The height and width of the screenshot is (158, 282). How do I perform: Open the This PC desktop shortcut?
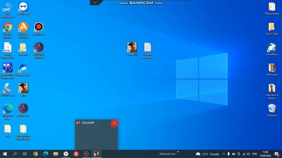pyautogui.click(x=7, y=10)
